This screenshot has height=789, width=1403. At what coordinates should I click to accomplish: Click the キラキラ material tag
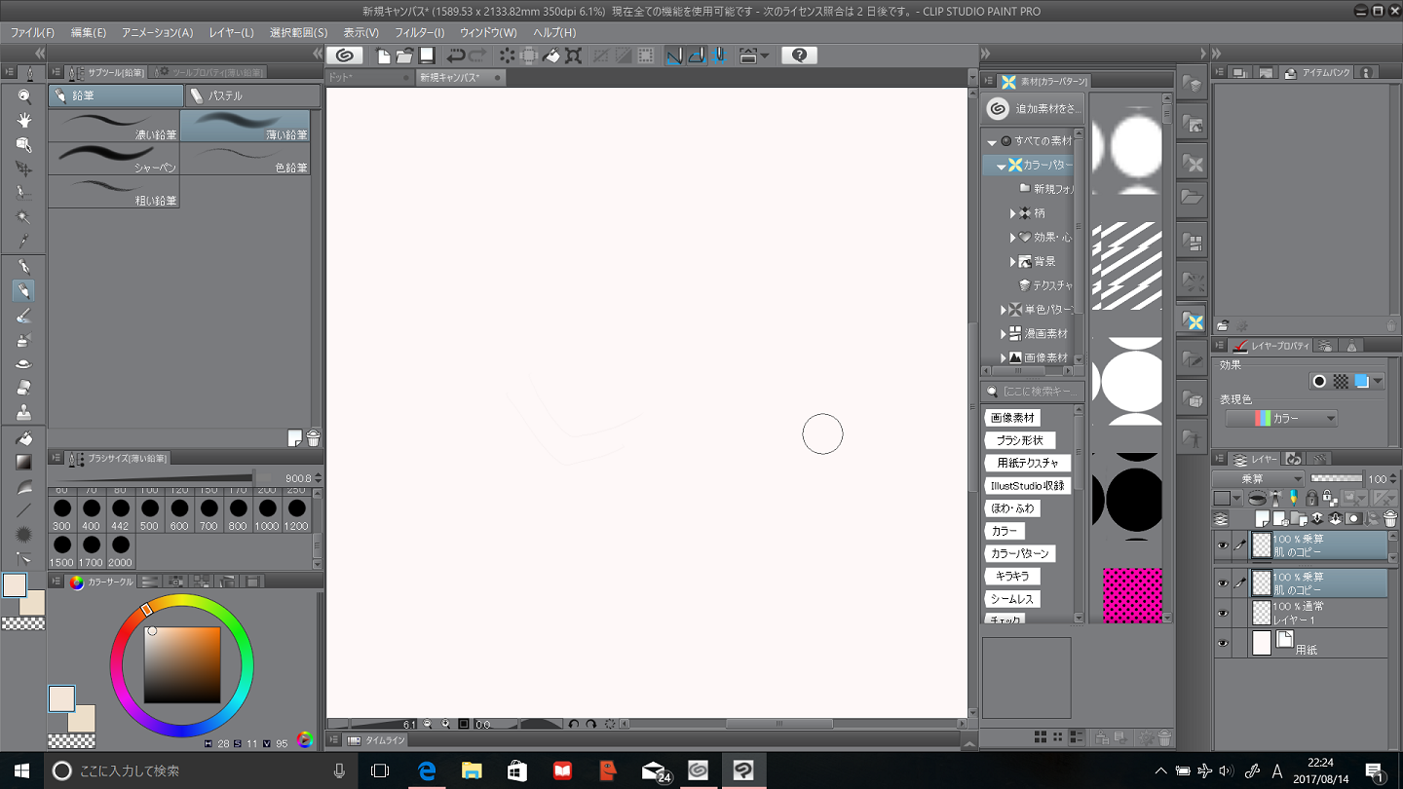pyautogui.click(x=1011, y=577)
